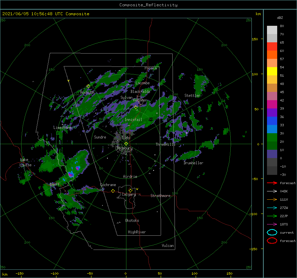Click the Innisfail town label
Viewport: 297px width, 278px height.
[x=133, y=120]
